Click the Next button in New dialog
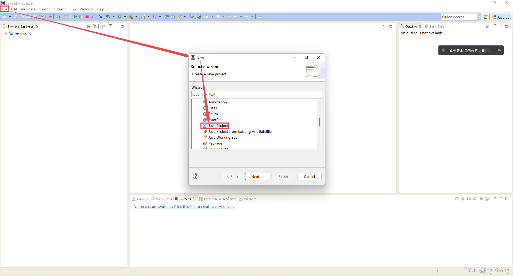 pyautogui.click(x=257, y=177)
